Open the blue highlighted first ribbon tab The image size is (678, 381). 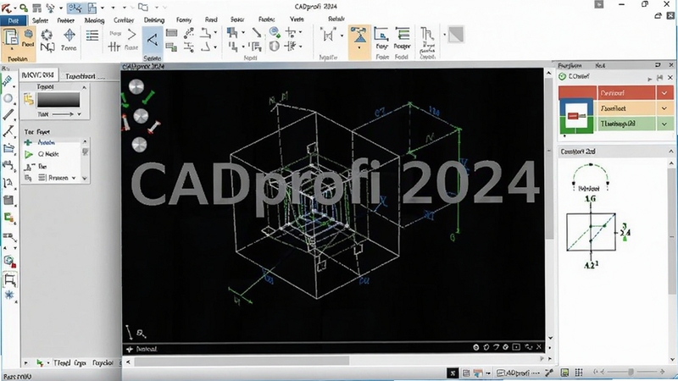(13, 20)
